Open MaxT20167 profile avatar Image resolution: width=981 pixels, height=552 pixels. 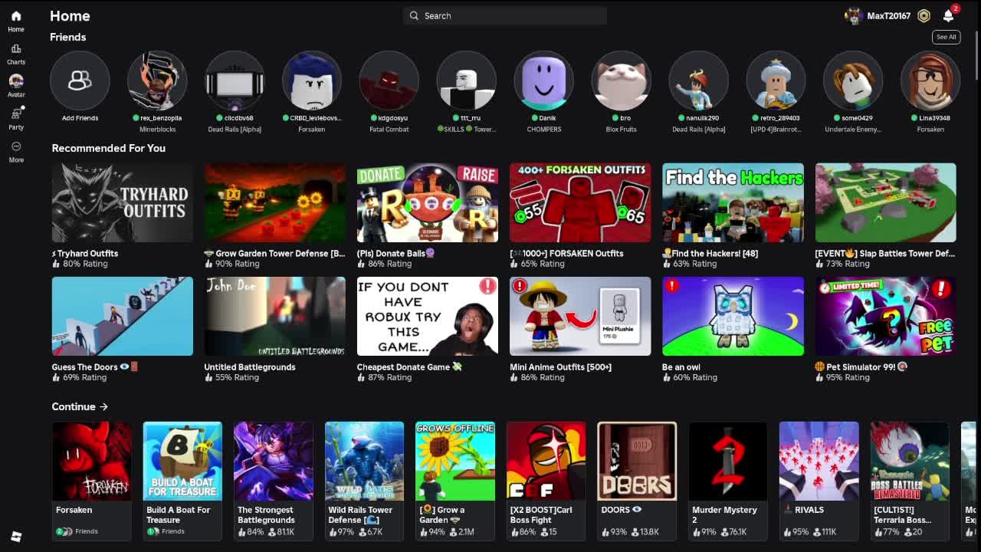(x=853, y=16)
